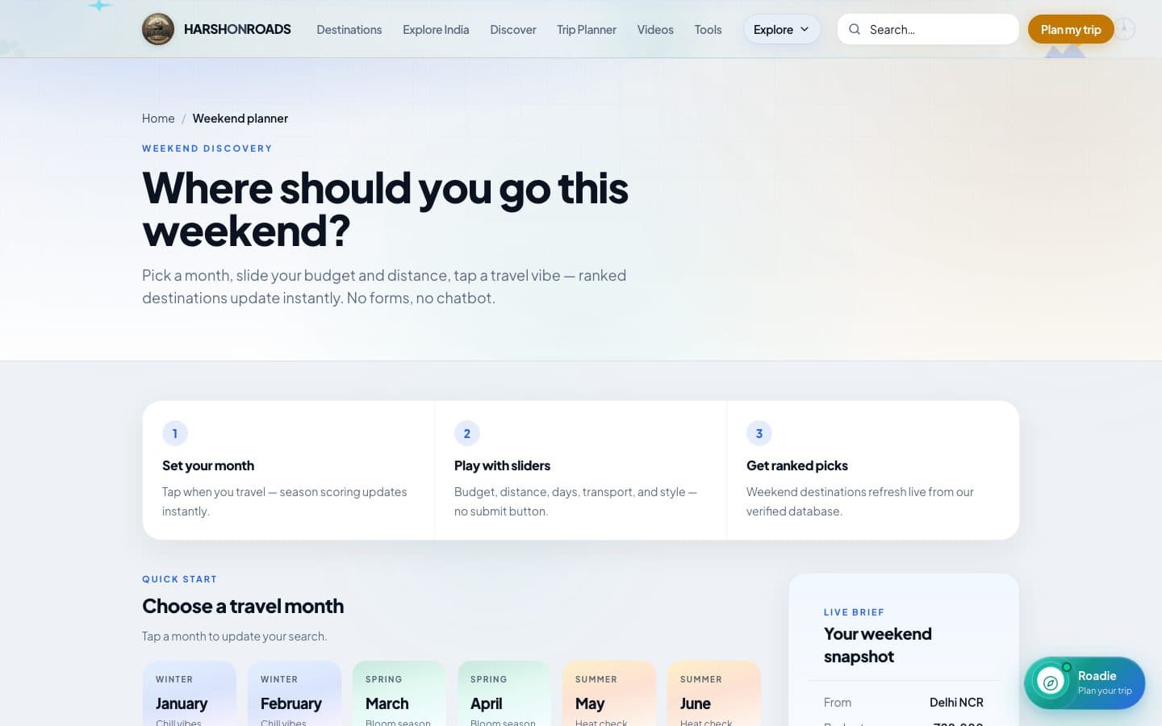
Task: Open the Videos nav item
Action: point(655,29)
